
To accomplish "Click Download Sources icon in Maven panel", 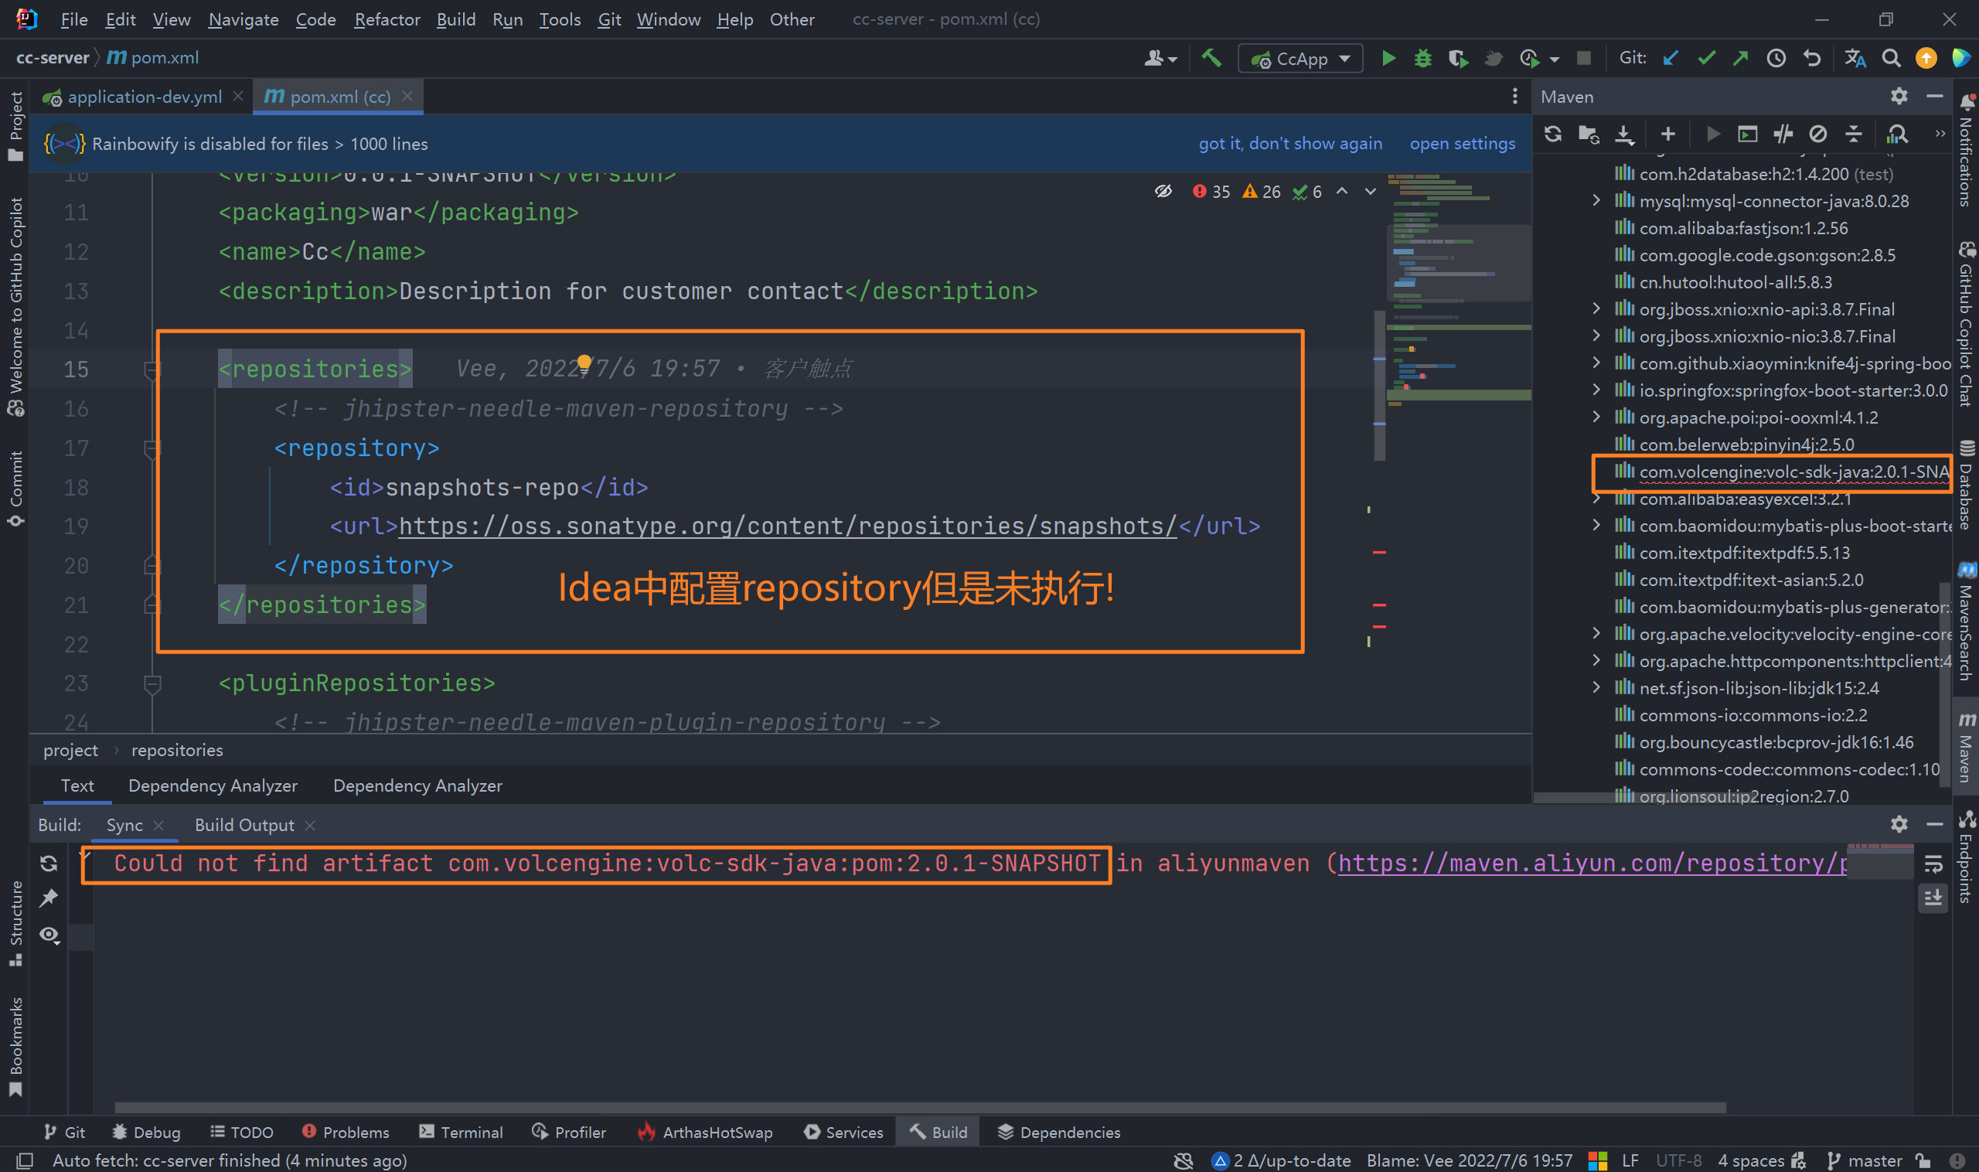I will point(1623,135).
